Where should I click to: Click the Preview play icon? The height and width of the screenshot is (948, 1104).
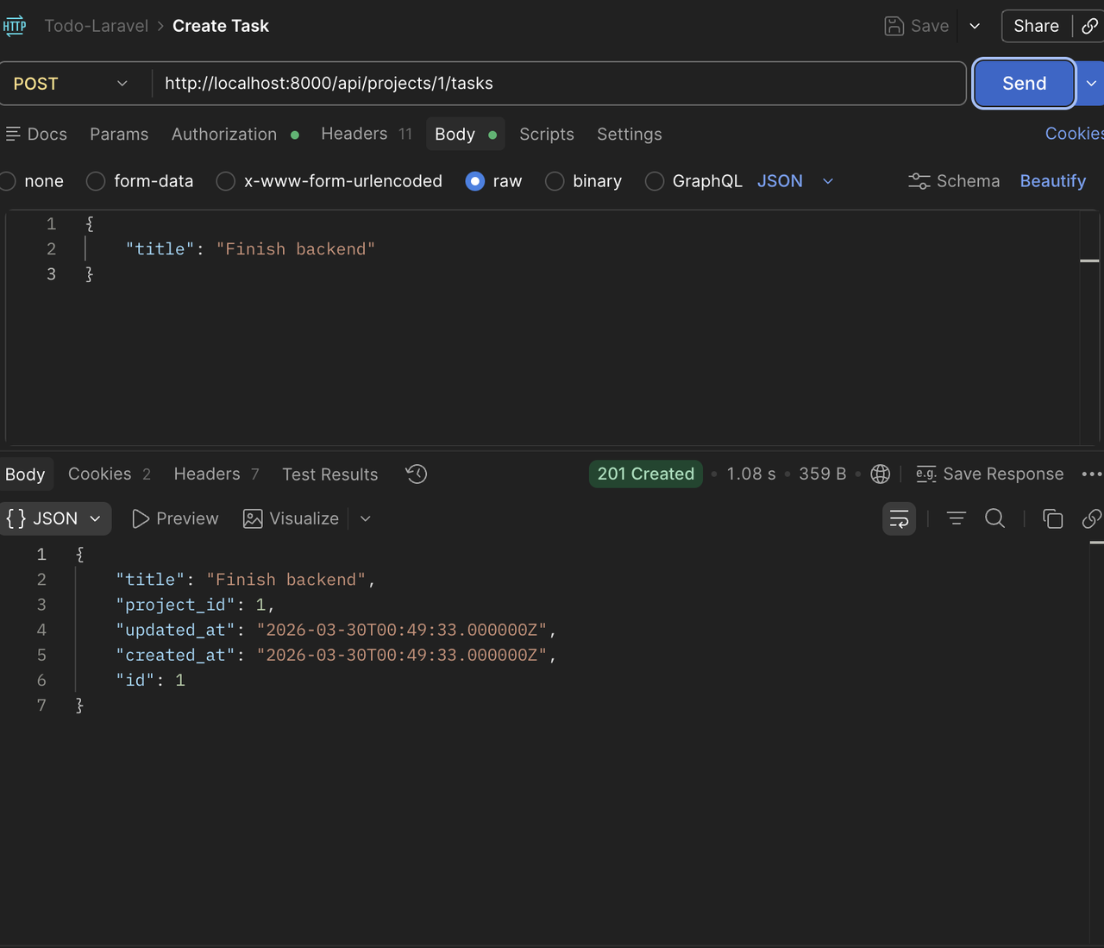coord(141,518)
